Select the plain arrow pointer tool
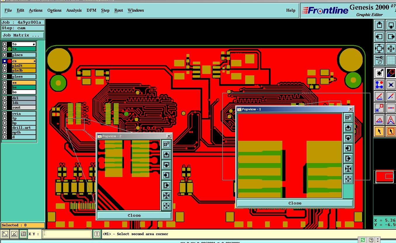Image resolution: width=396 pixels, height=243 pixels. 379,131
